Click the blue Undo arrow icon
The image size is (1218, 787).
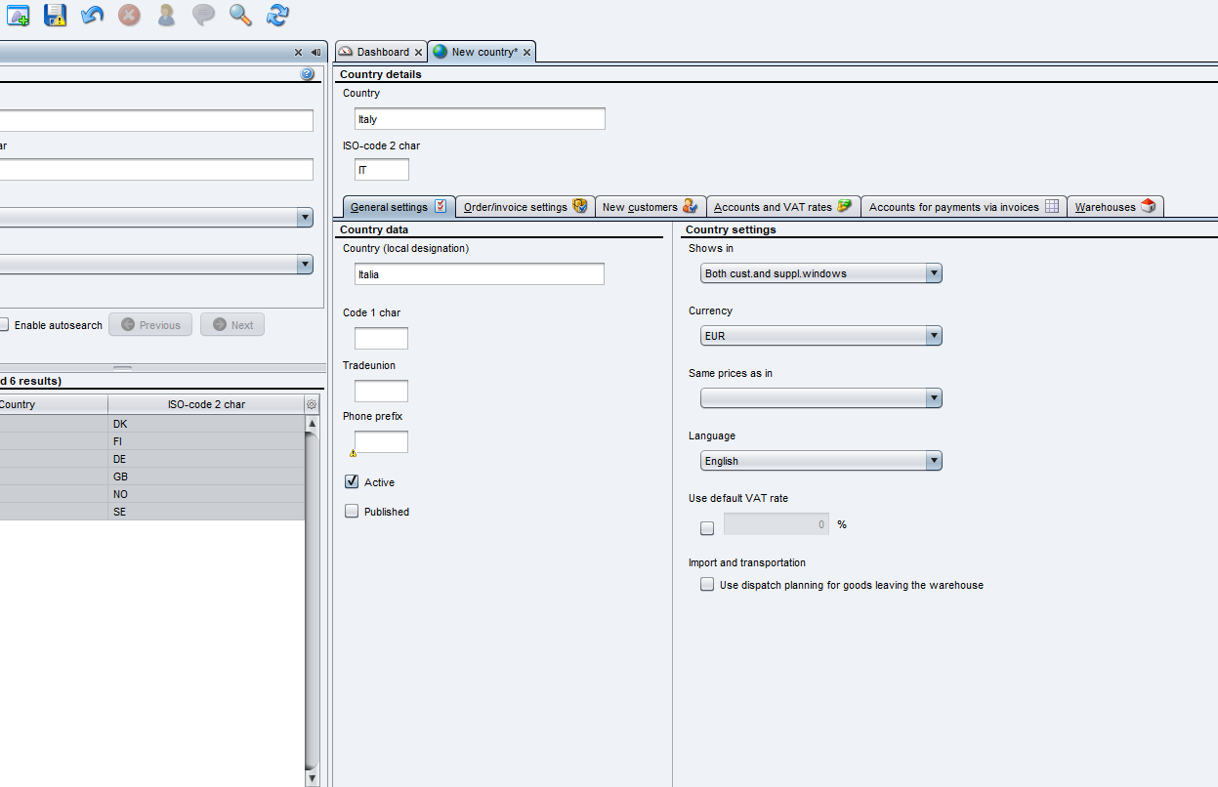coord(92,15)
